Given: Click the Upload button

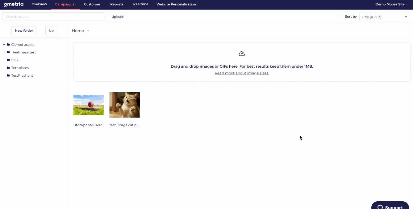Looking at the screenshot, I should point(117,17).
